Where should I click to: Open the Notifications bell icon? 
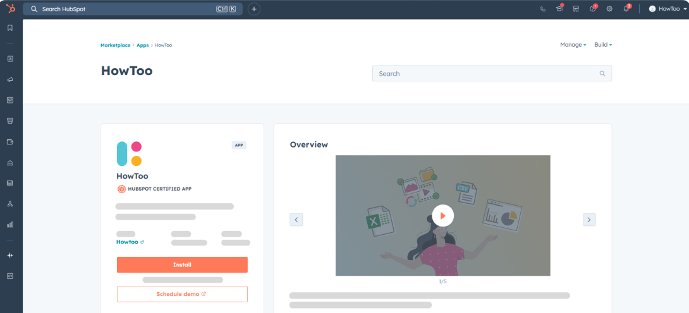point(626,8)
